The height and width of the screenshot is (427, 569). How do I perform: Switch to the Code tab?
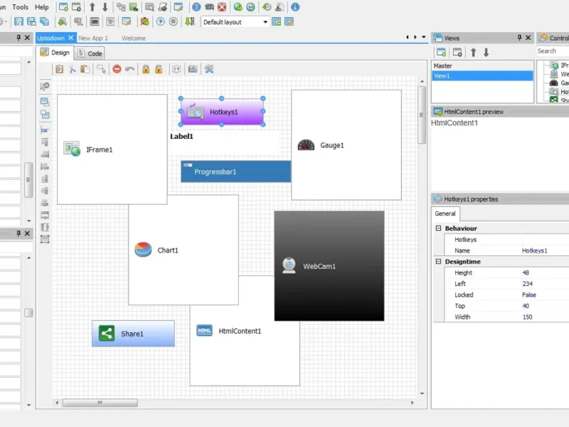point(90,53)
